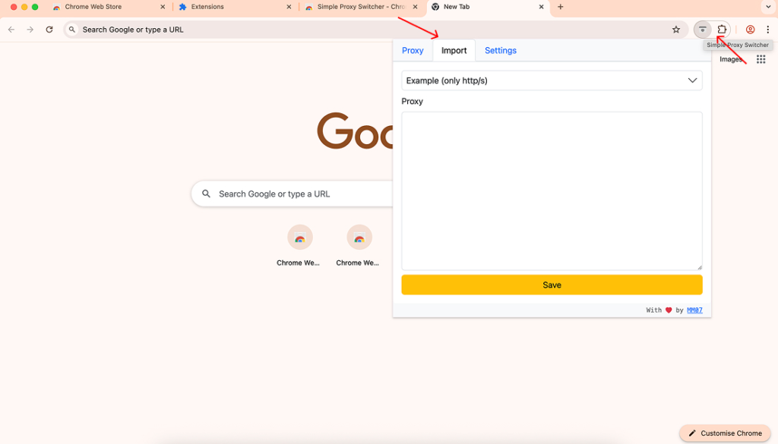Open the Example (only http/s) dropdown
Viewport: 778px width, 444px height.
(x=552, y=80)
